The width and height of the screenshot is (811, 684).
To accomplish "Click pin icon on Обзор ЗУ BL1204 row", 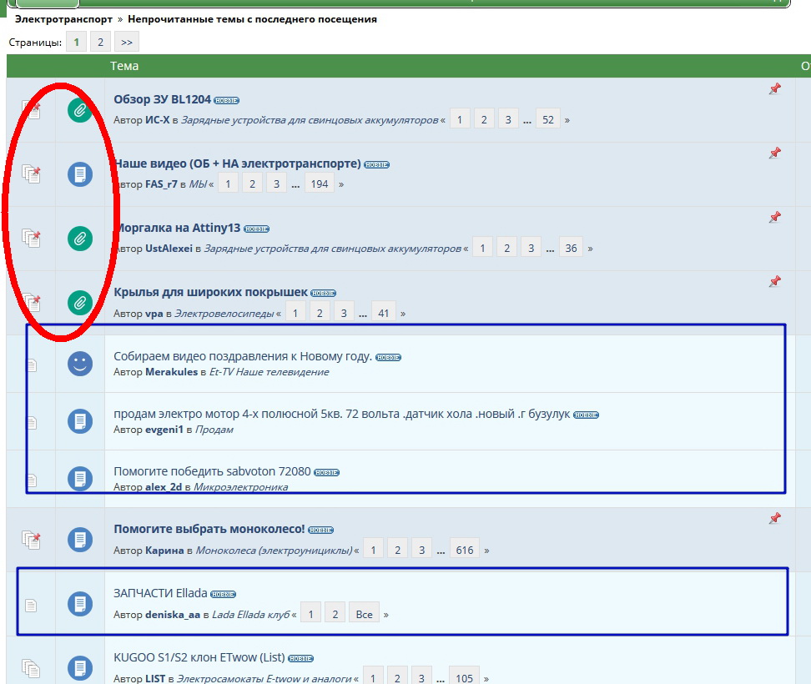I will point(774,88).
